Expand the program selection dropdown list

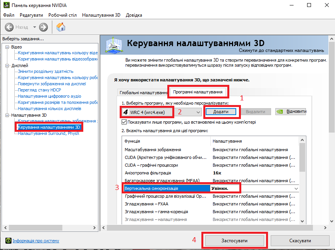pyautogui.click(x=198, y=112)
